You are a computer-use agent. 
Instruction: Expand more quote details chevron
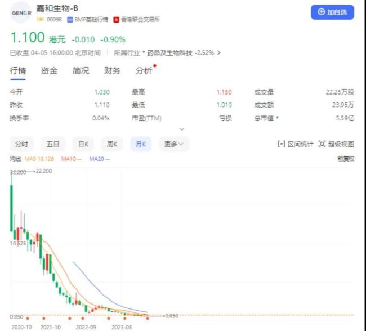182,129
